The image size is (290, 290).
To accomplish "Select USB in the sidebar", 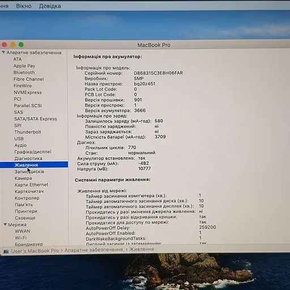I will click(x=19, y=139).
